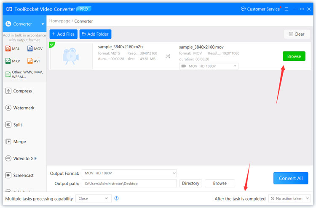Viewport: 316px width, 208px height.
Task: Click Add Files button
Action: (x=64, y=34)
